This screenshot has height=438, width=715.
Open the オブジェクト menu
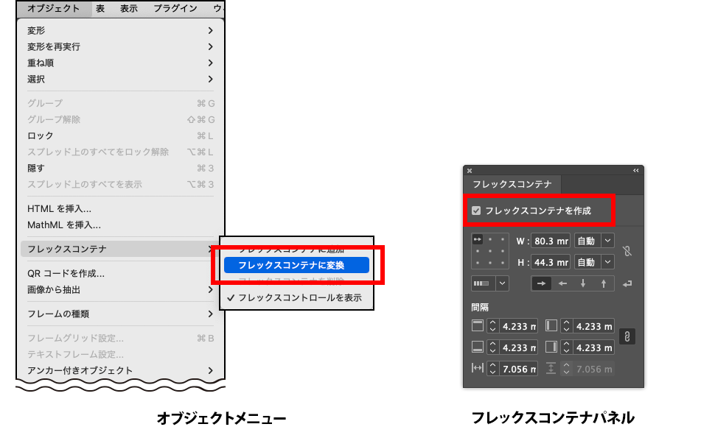[x=53, y=9]
